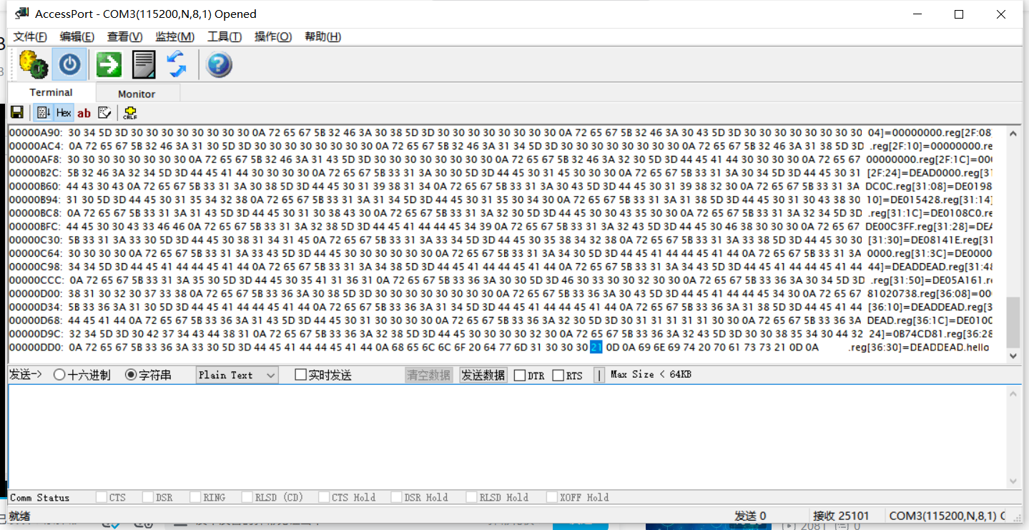Switch to the Monitor tab

pos(137,94)
